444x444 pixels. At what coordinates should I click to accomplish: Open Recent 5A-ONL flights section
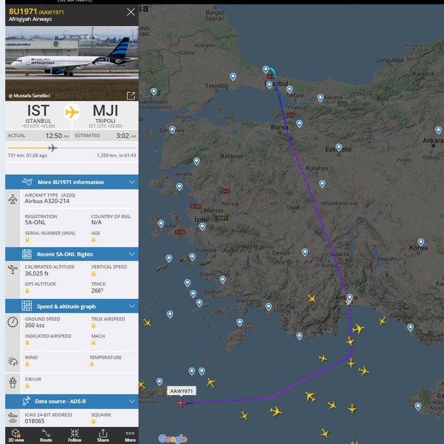tap(72, 254)
